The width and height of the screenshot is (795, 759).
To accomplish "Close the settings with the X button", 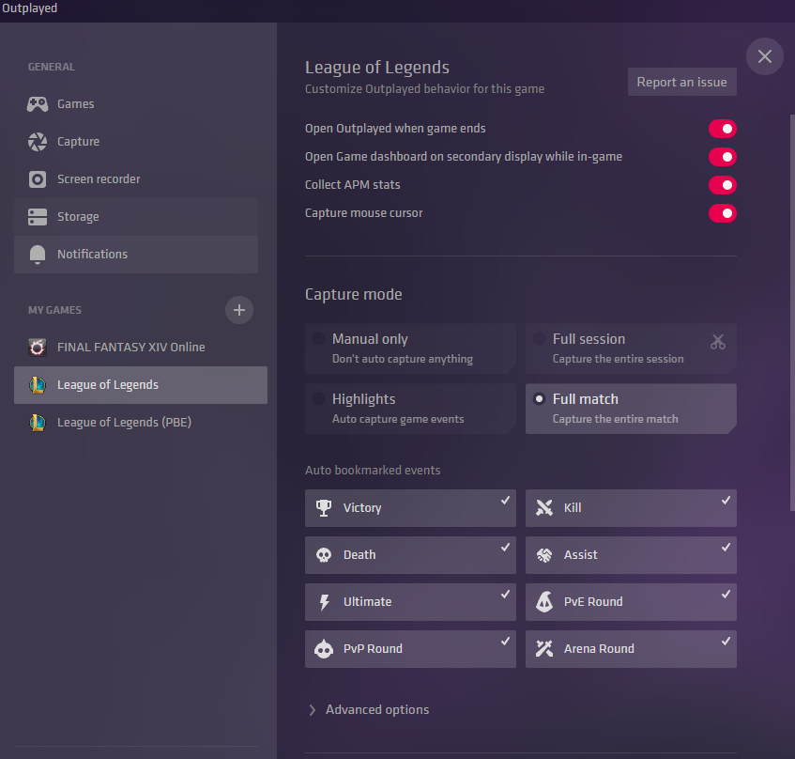I will pyautogui.click(x=765, y=56).
